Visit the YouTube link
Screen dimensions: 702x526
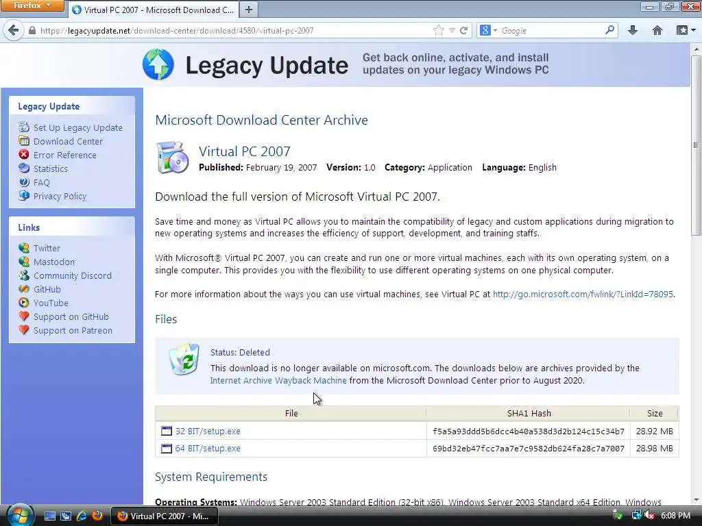click(x=51, y=303)
